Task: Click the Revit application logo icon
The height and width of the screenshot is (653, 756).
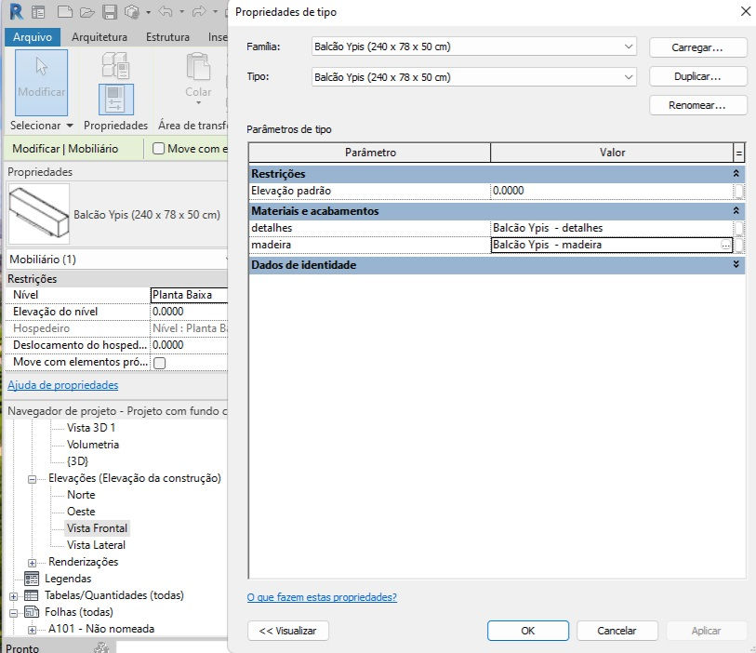Action: click(x=17, y=11)
